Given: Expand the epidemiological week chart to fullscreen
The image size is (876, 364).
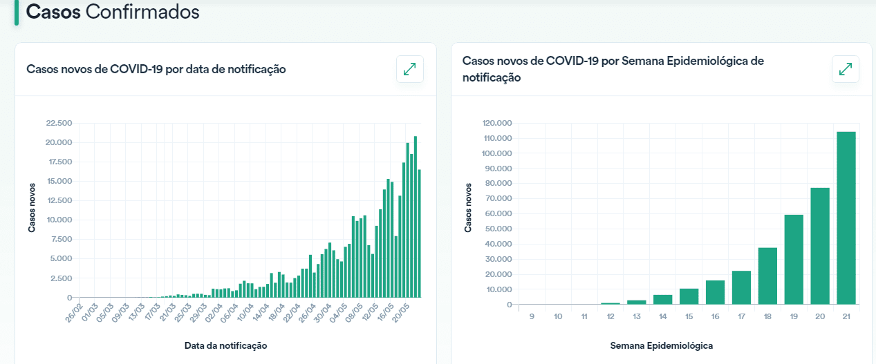Looking at the screenshot, I should point(846,69).
